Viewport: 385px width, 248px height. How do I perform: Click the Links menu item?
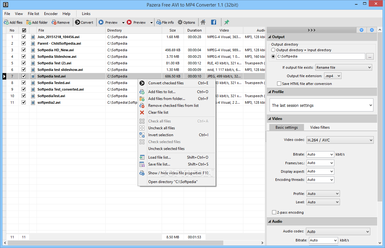(86, 14)
